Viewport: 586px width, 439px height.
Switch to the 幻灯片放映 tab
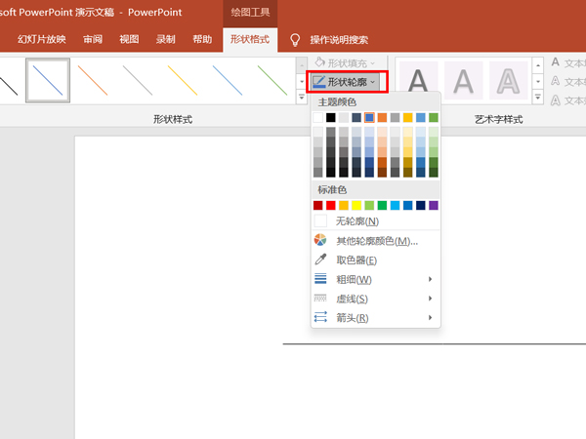click(42, 40)
